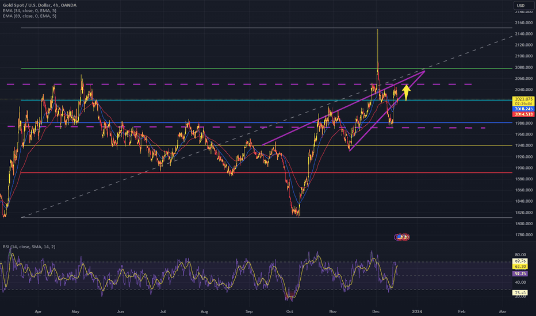The width and height of the screenshot is (536, 316).
Task: Click the Jul label on time axis
Action: click(x=163, y=311)
